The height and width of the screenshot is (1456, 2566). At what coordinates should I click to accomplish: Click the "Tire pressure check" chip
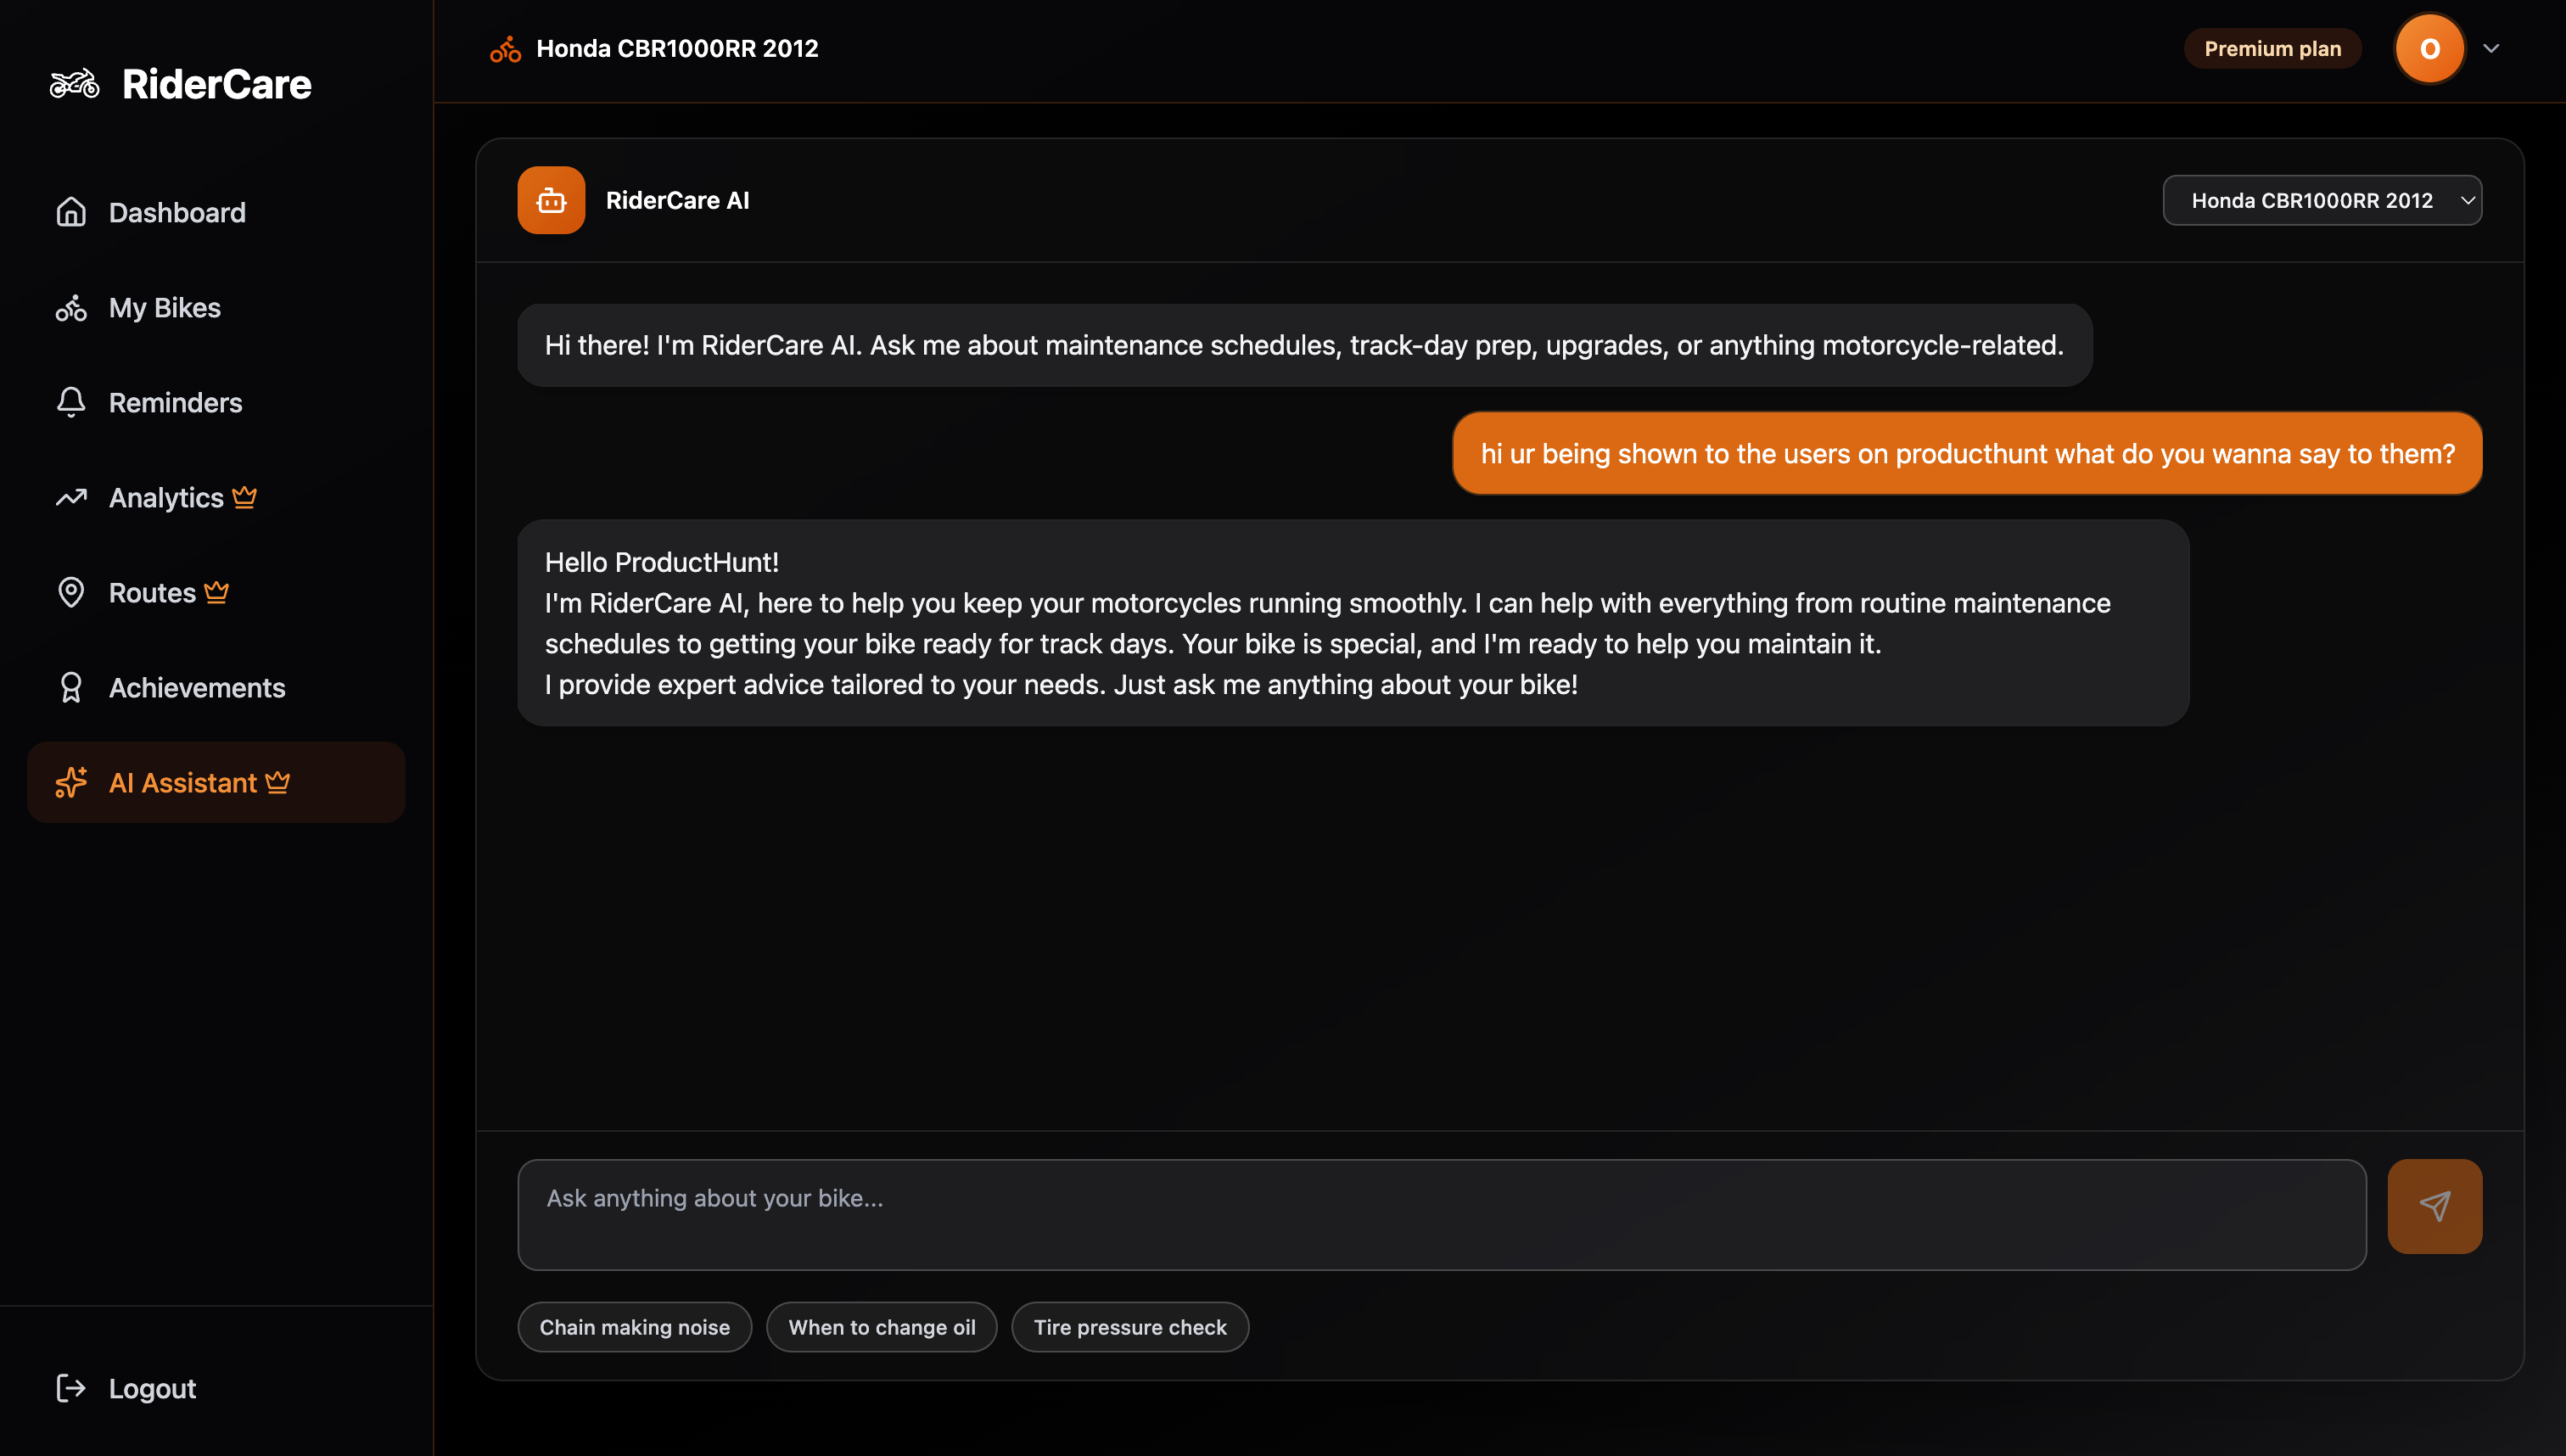pos(1130,1327)
